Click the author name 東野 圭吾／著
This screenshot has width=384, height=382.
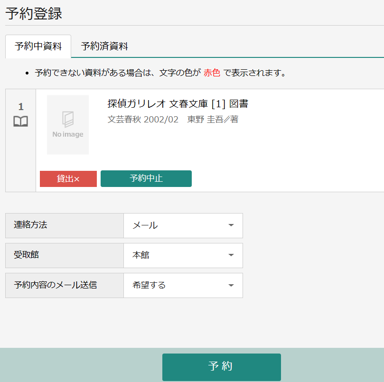(213, 120)
